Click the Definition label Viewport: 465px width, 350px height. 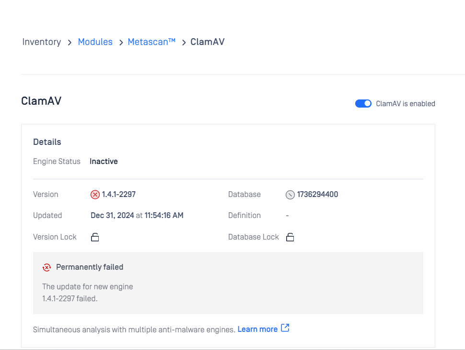(244, 215)
